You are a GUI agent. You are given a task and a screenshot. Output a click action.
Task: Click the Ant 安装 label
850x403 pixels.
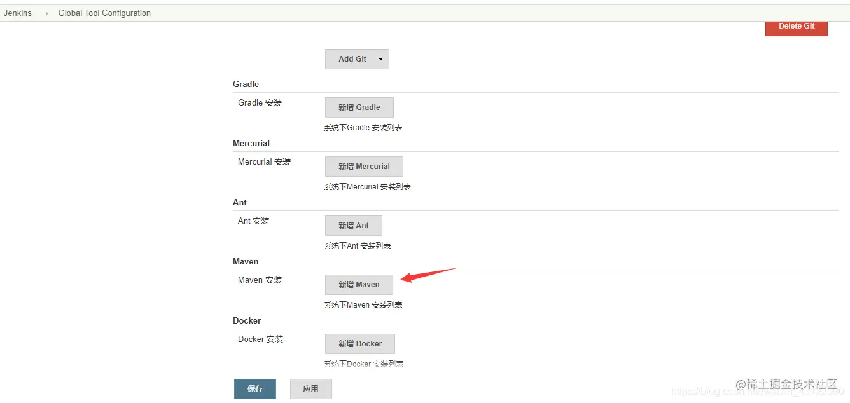[x=254, y=221]
